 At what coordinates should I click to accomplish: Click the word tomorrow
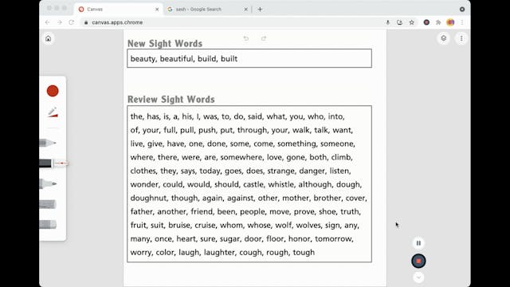(x=333, y=239)
